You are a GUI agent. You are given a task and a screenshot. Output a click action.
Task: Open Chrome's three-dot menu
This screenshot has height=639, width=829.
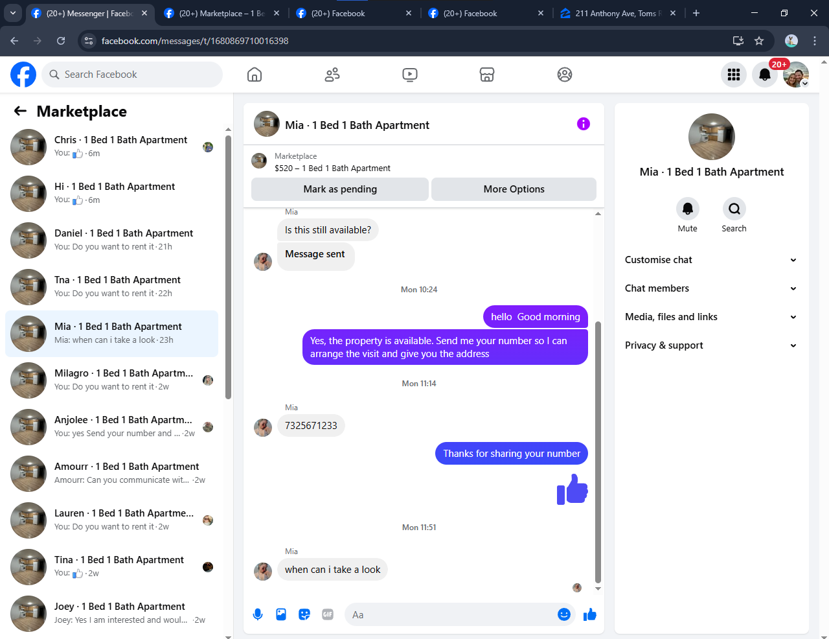coord(815,41)
